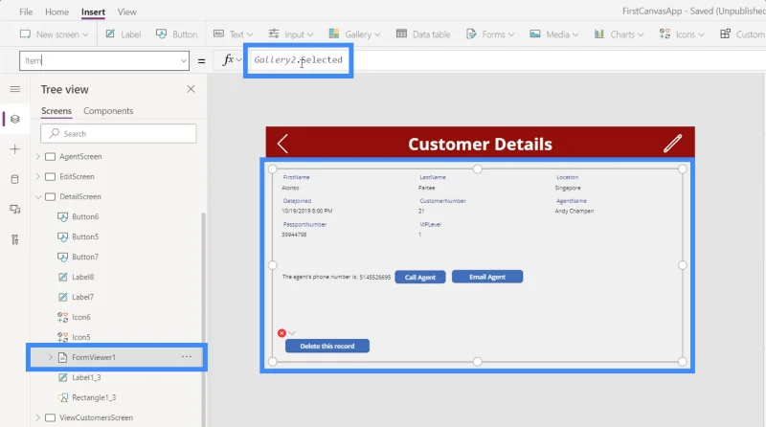The height and width of the screenshot is (427, 766).
Task: Click the Delete this record button
Action: (327, 346)
